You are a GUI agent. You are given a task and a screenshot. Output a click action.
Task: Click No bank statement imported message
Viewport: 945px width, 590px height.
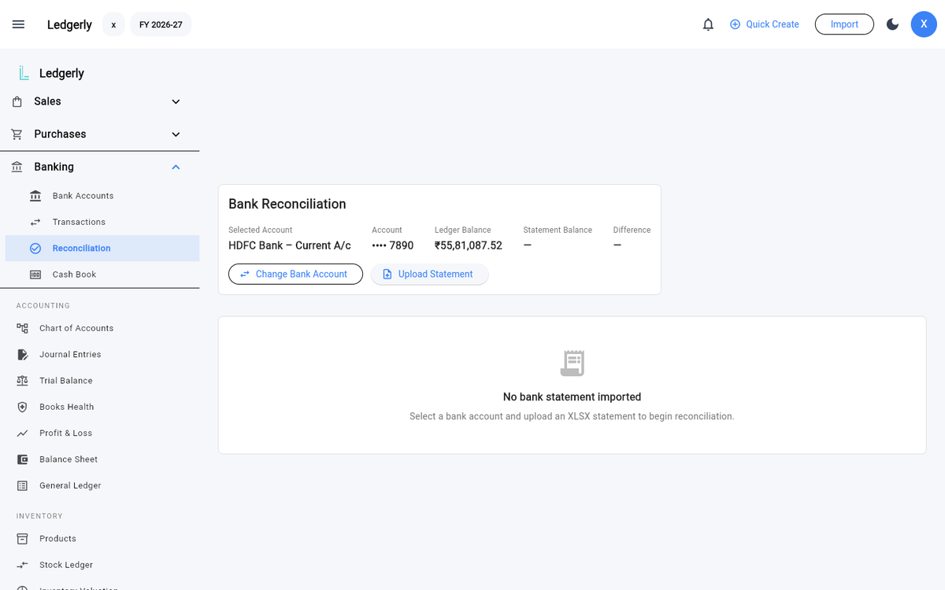(573, 397)
